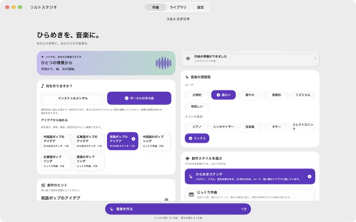Expand chevron on 作曲の準備ができました row
Screen dimensions: 356x222
click(x=315, y=59)
